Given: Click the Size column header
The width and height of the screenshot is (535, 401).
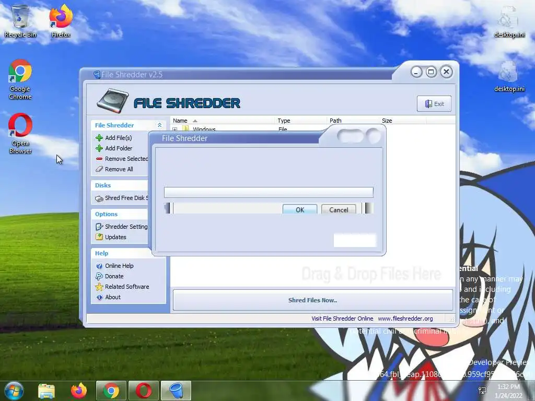Looking at the screenshot, I should point(402,121).
